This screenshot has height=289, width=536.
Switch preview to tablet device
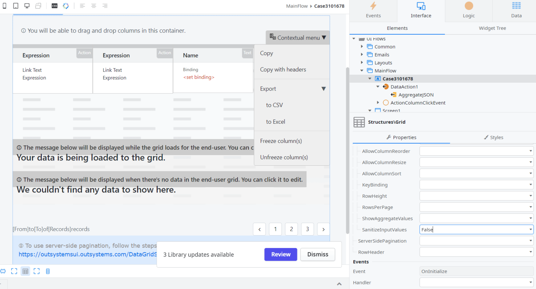(x=16, y=6)
